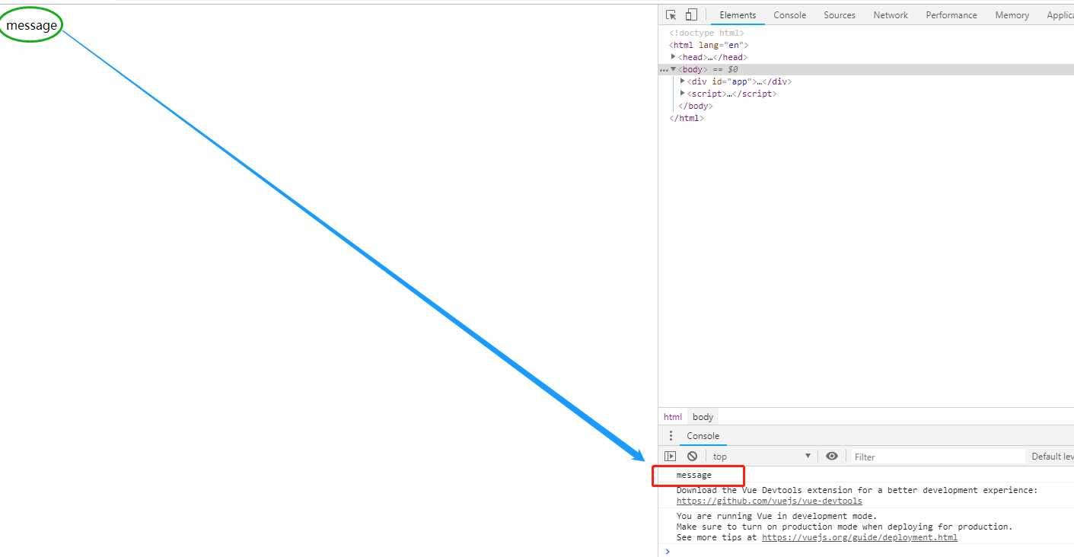Select the closing </html> line
The image size is (1074, 557).
(687, 118)
